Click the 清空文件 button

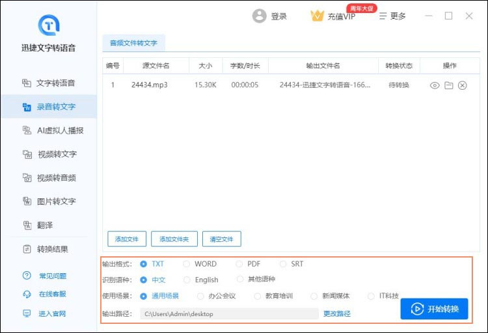(x=222, y=239)
